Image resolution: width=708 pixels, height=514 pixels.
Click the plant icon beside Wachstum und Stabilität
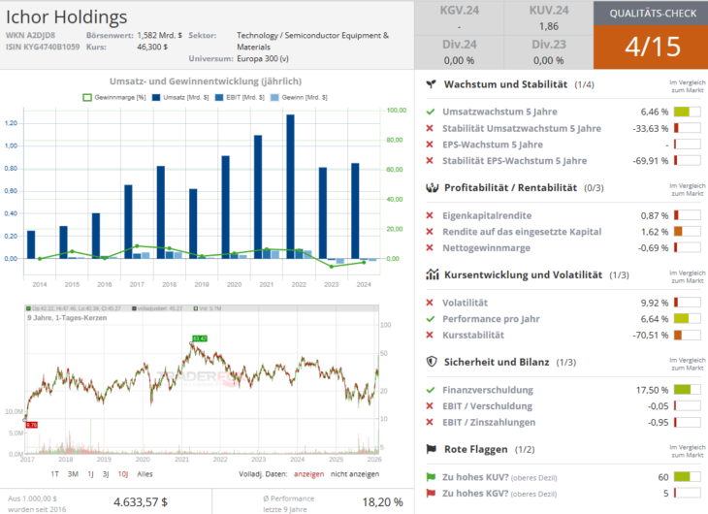coord(431,85)
